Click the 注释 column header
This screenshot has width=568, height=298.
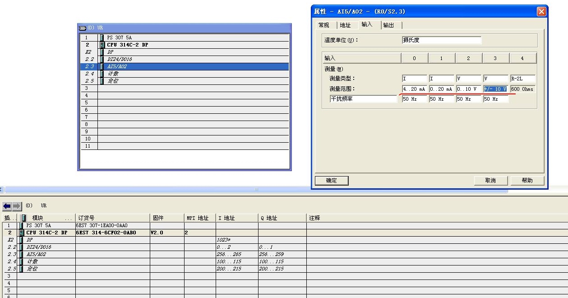[x=437, y=218]
